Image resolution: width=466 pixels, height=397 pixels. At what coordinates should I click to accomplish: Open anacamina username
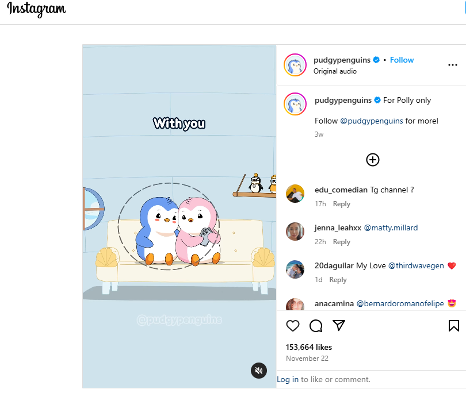click(334, 304)
